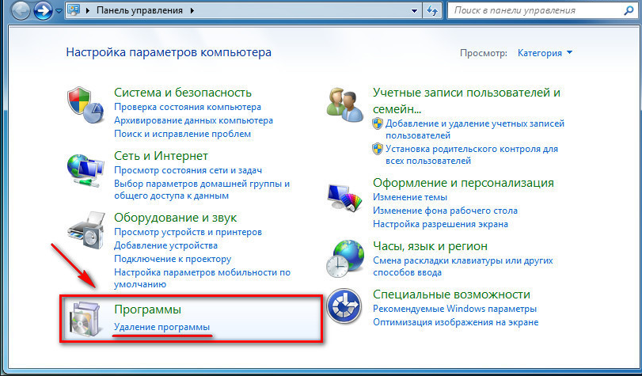The image size is (642, 376).
Task: Click the Сеть и Интернет globe icon
Action: [85, 170]
